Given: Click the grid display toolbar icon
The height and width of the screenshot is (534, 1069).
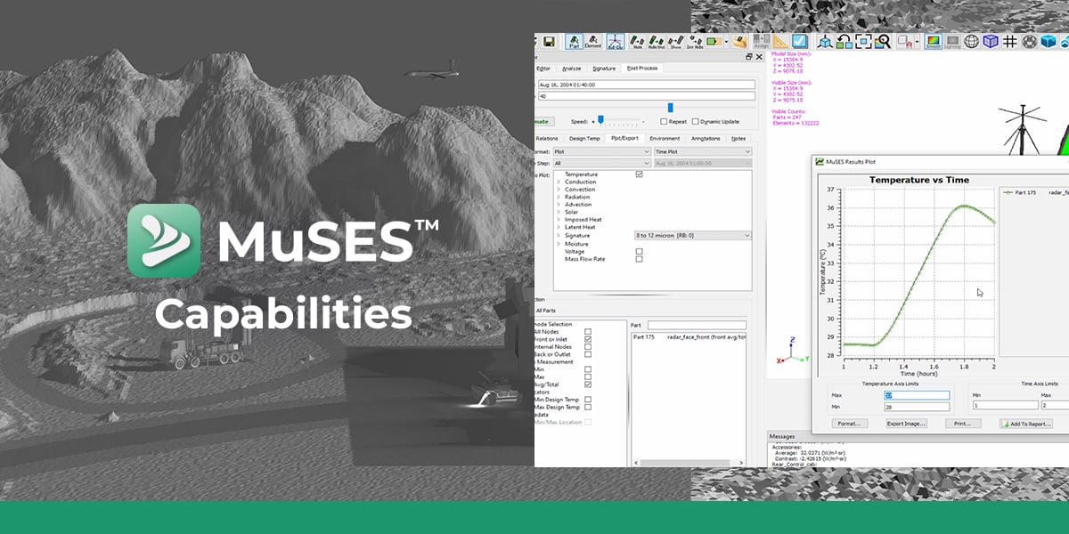Looking at the screenshot, I should (1009, 41).
